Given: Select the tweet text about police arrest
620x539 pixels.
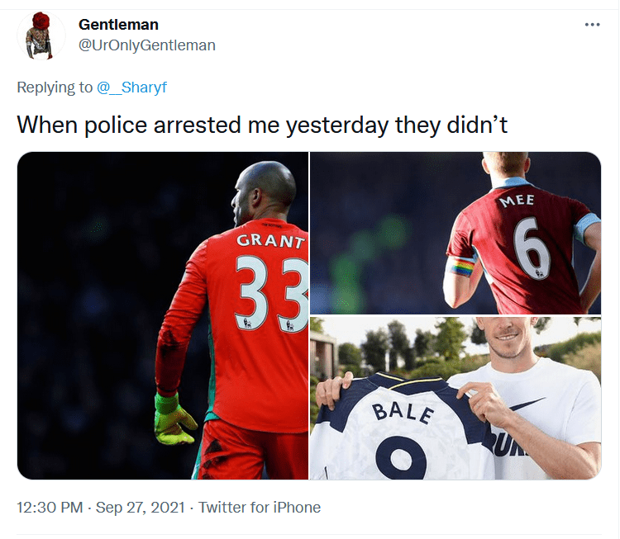Looking at the screenshot, I should tap(262, 125).
